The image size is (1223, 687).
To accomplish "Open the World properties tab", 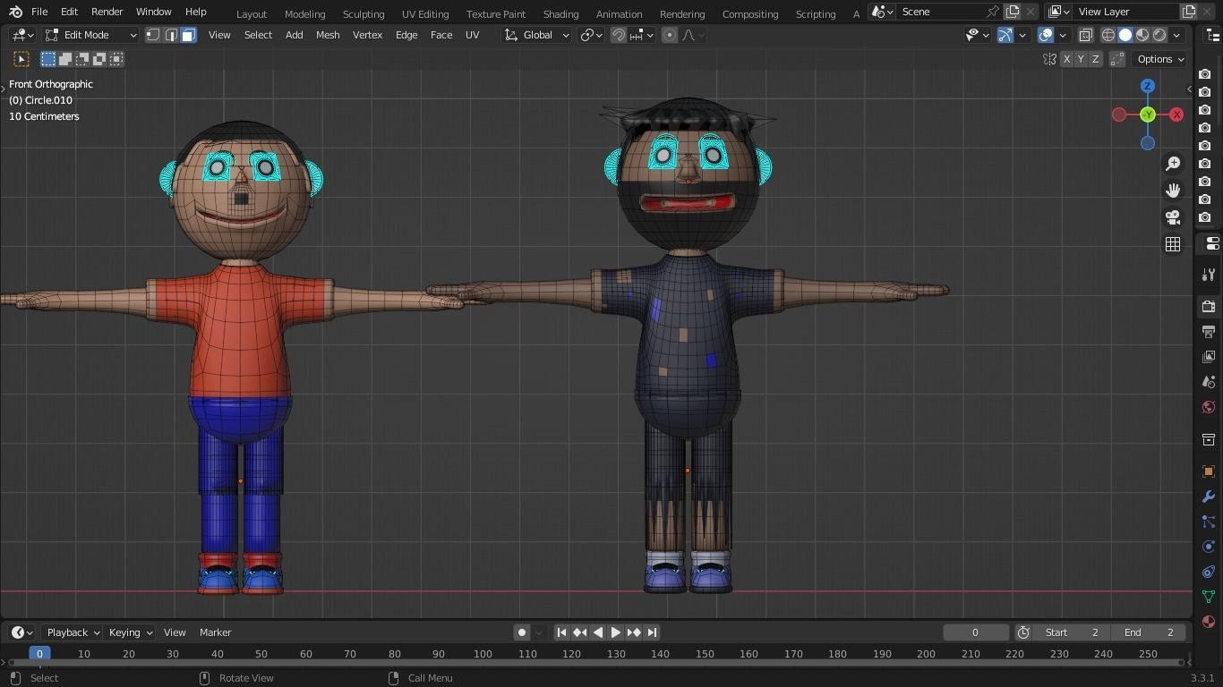I will coord(1209,407).
